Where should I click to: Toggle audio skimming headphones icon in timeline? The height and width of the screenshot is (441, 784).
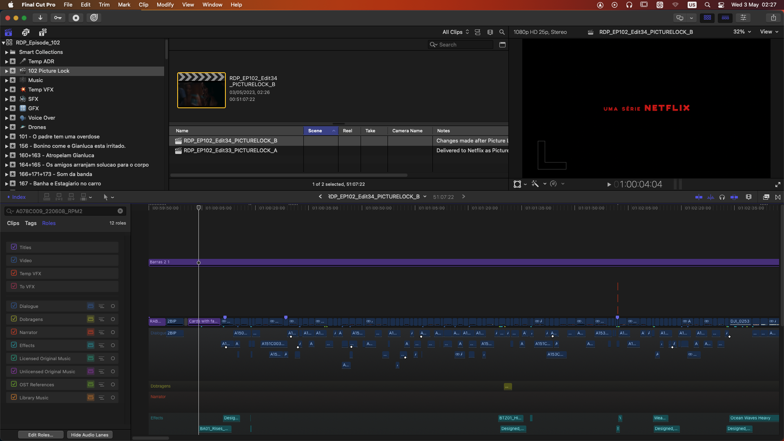[722, 197]
